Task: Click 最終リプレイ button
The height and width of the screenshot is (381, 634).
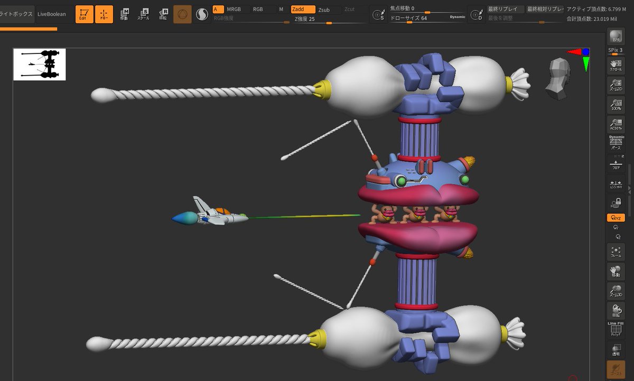Action: point(506,9)
